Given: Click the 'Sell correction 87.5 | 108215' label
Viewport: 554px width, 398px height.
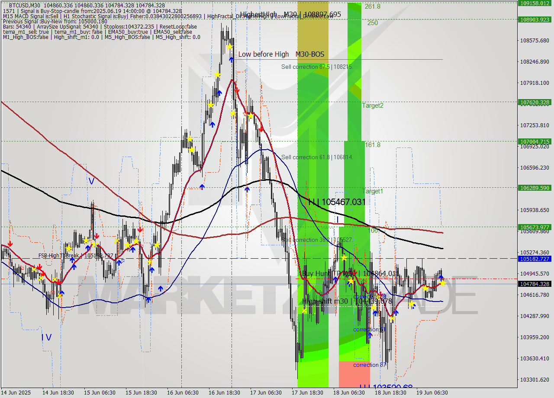Looking at the screenshot, I should point(317,67).
